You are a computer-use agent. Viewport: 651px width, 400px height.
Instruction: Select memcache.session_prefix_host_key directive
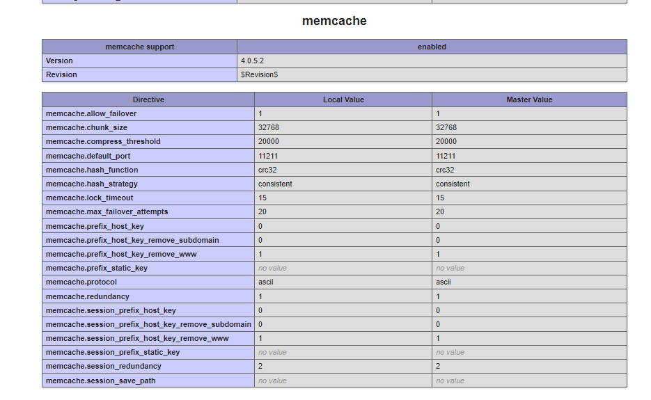point(111,310)
